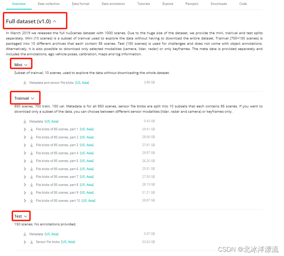The image size is (284, 256).
Task: Expand Test Sensor file blobs row
Action: [25, 242]
